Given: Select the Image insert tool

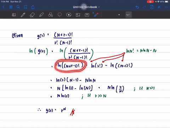Looking at the screenshot, I should tap(78, 15).
